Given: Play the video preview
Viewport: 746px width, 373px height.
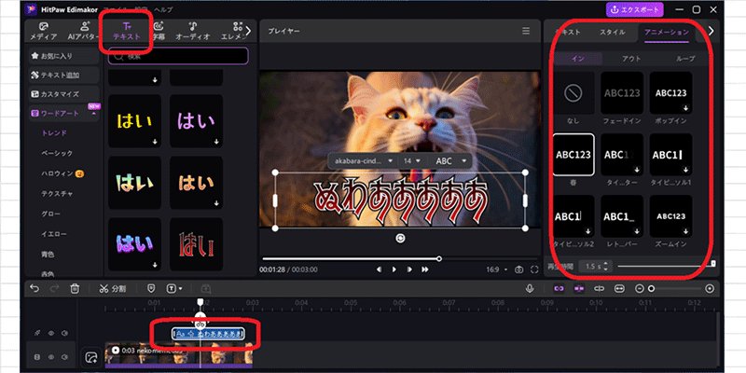Looking at the screenshot, I should 394,269.
